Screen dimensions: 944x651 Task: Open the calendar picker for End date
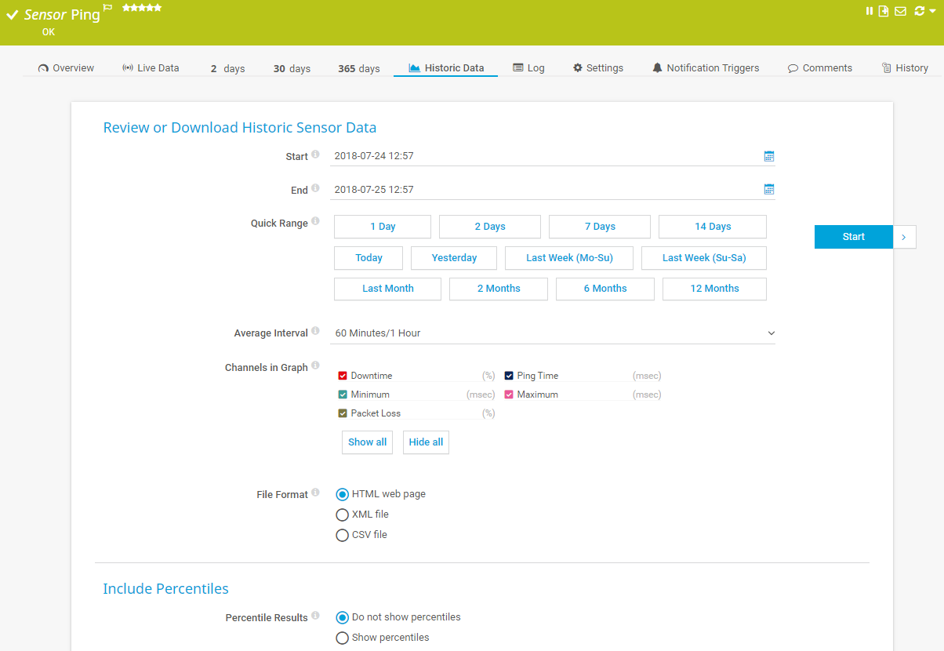tap(769, 189)
